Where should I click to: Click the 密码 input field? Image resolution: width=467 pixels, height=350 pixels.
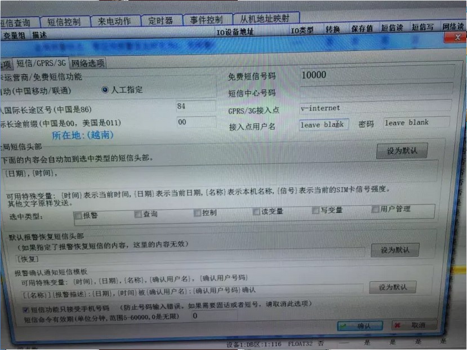416,123
